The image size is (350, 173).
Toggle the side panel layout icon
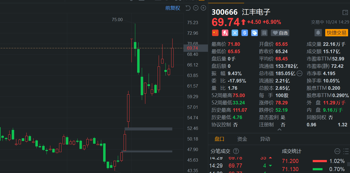tap(345, 12)
